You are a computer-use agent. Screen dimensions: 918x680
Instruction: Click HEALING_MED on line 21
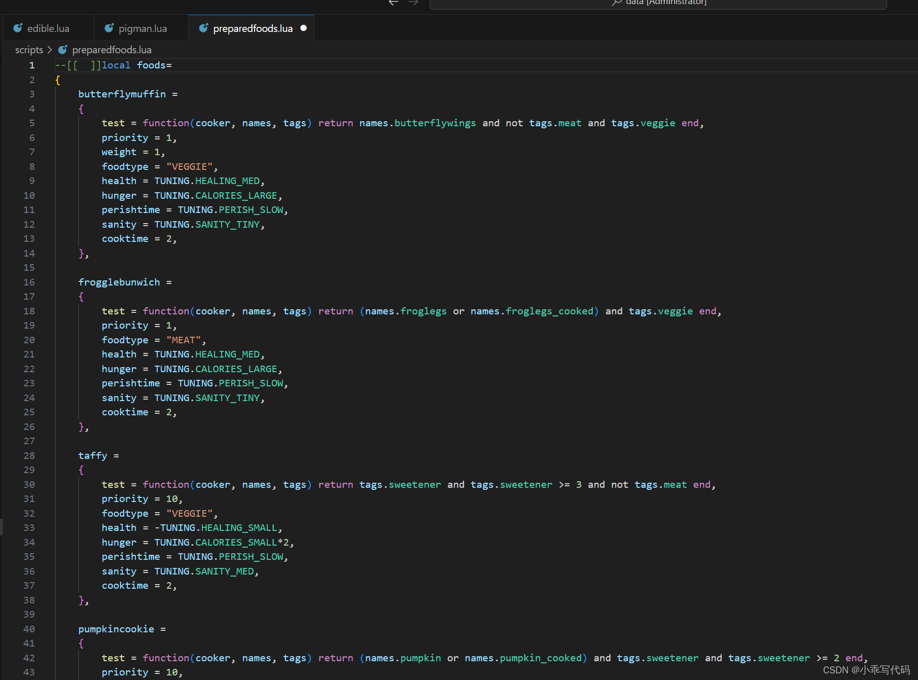click(x=228, y=354)
